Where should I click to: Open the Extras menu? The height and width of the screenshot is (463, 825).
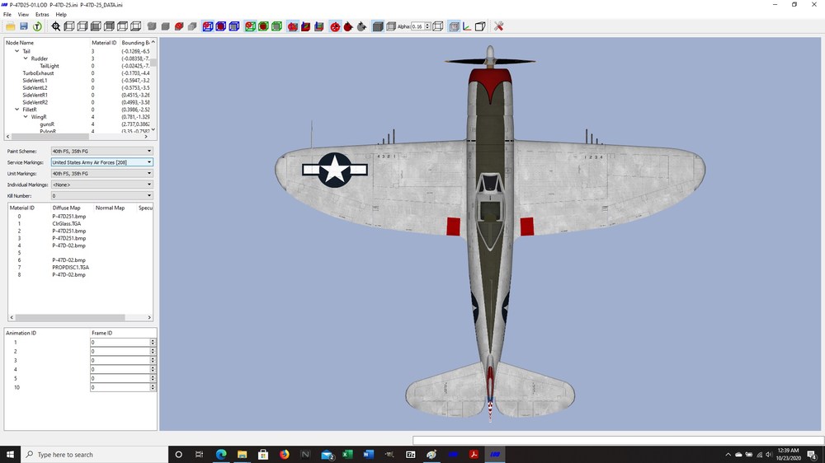tap(42, 14)
